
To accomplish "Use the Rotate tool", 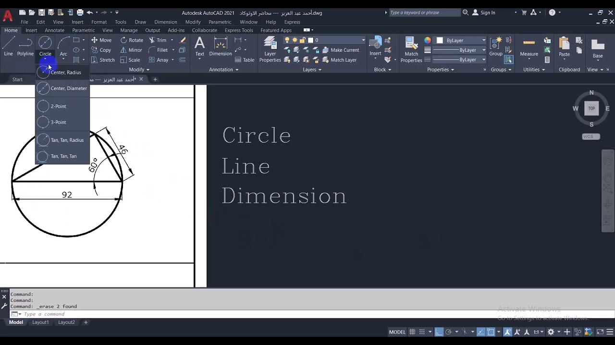I will click(x=132, y=40).
